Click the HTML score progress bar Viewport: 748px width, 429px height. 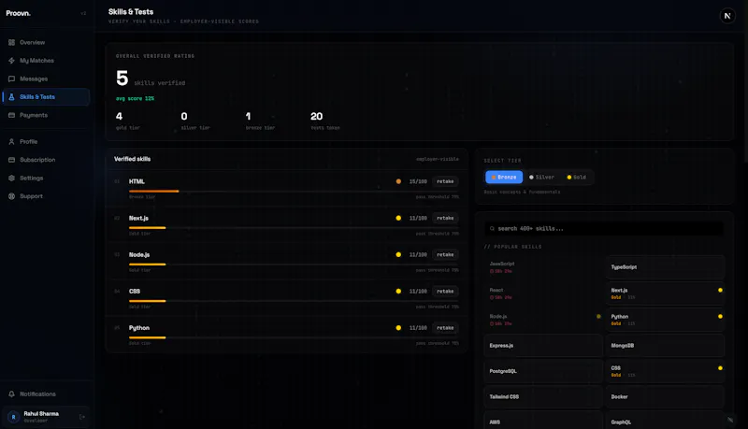tap(294, 192)
